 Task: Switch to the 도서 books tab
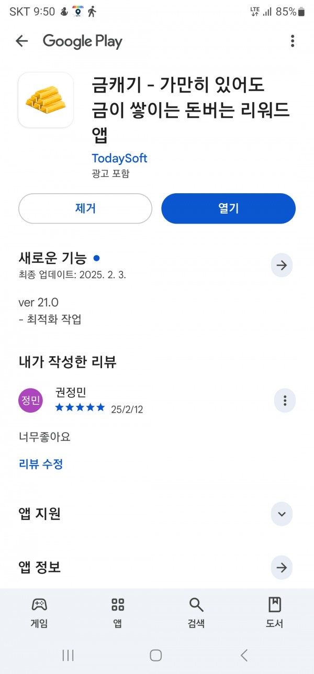pos(275,612)
